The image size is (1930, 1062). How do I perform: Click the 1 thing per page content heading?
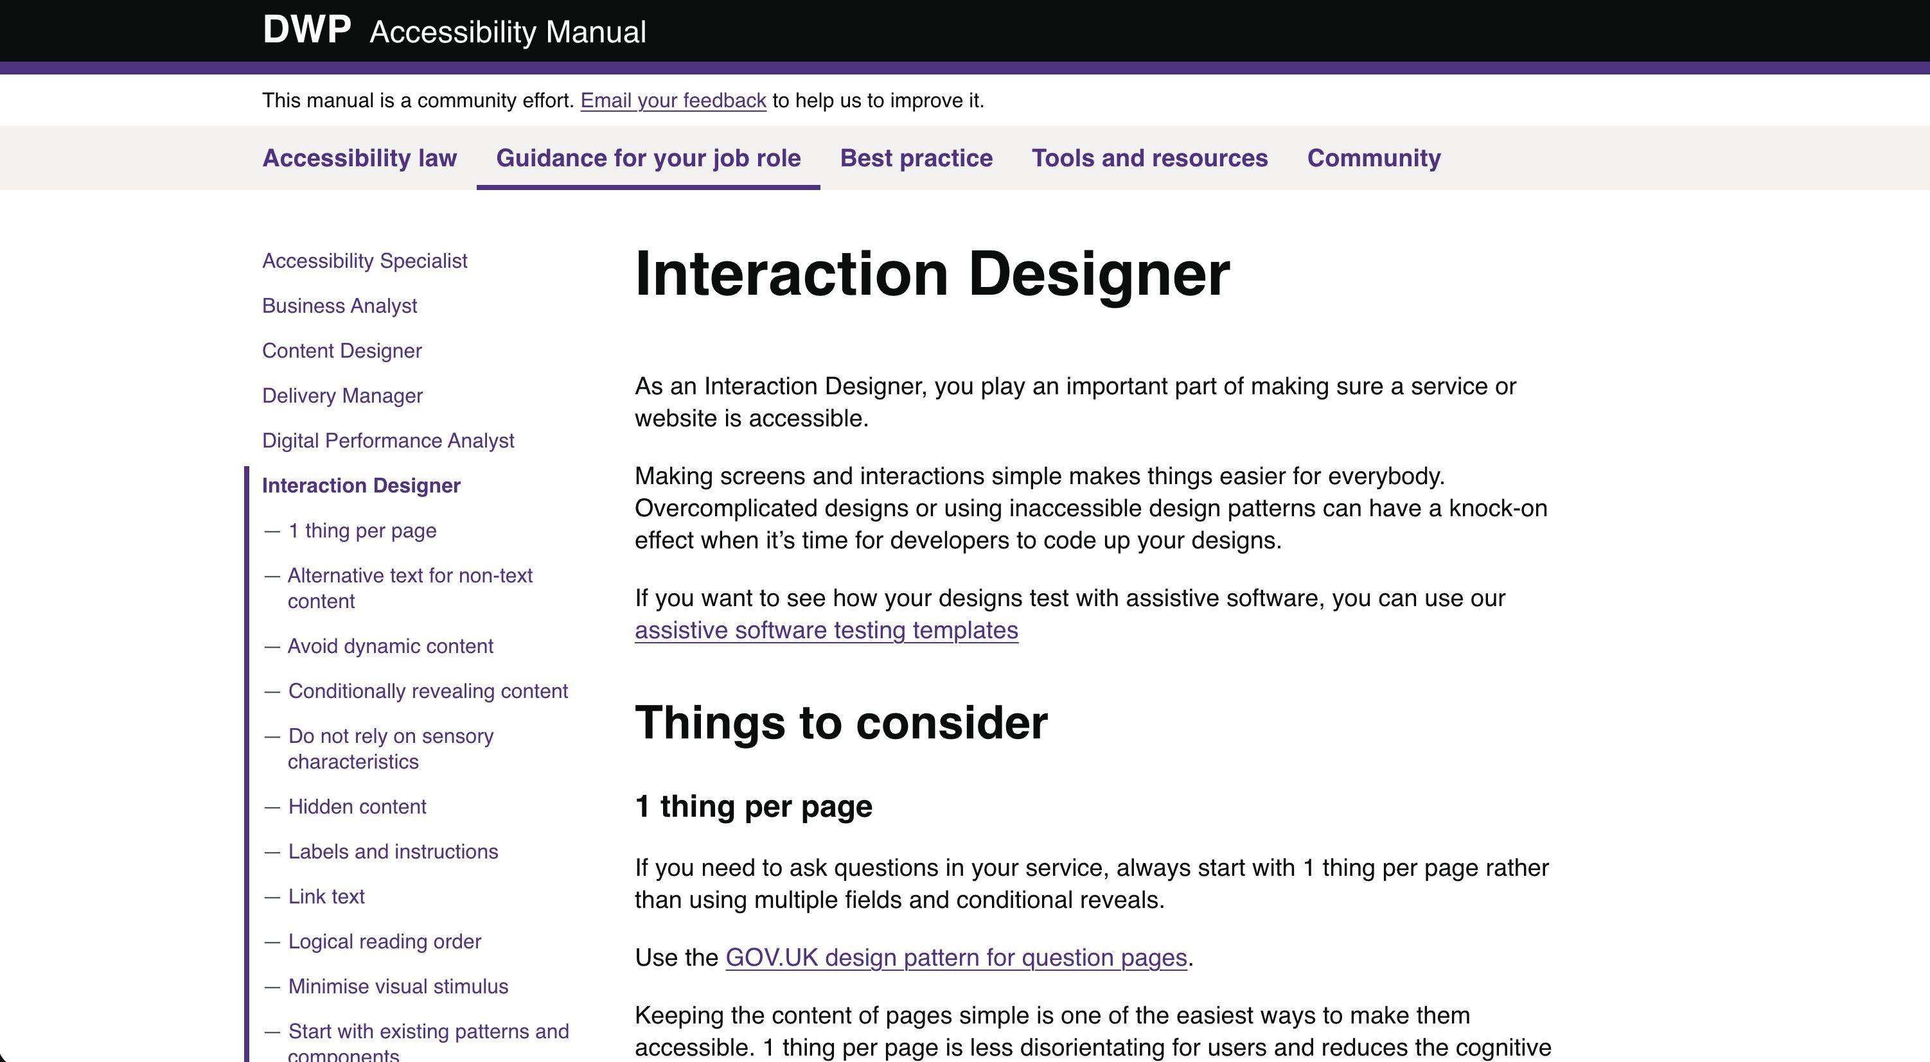[753, 806]
